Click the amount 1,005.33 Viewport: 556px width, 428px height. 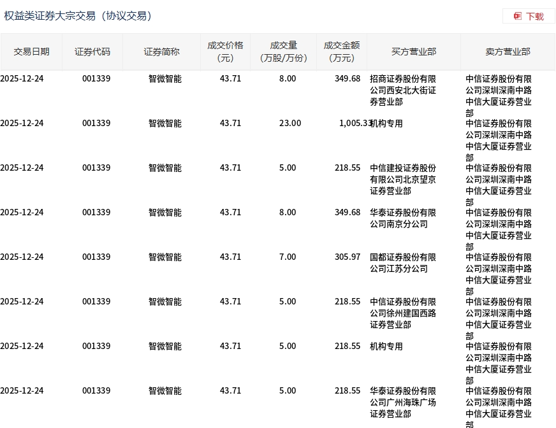355,124
